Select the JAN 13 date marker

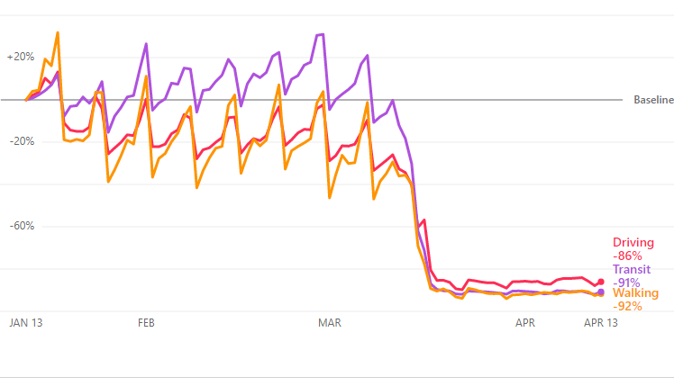(x=27, y=322)
